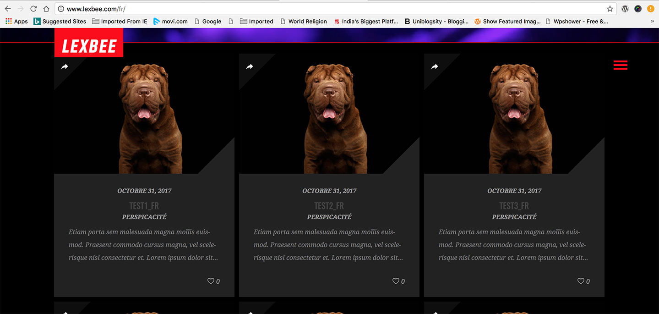
Task: Open the Google bookmark
Action: point(208,21)
